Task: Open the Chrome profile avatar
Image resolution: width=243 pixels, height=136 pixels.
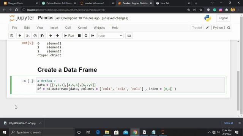Action: tap(233, 10)
